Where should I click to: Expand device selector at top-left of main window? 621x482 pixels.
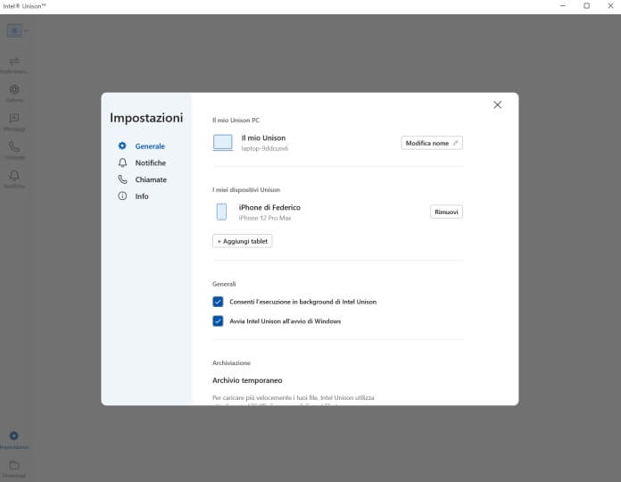point(17,30)
